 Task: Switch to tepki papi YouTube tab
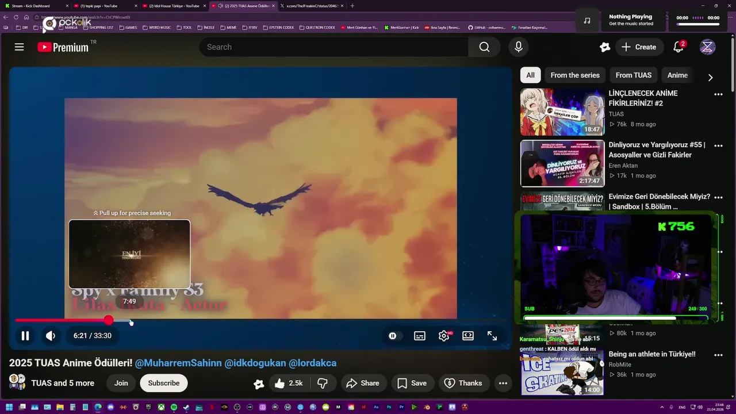click(x=103, y=6)
